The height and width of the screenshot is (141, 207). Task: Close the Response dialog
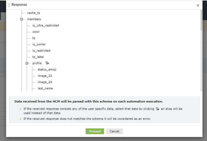198,5
